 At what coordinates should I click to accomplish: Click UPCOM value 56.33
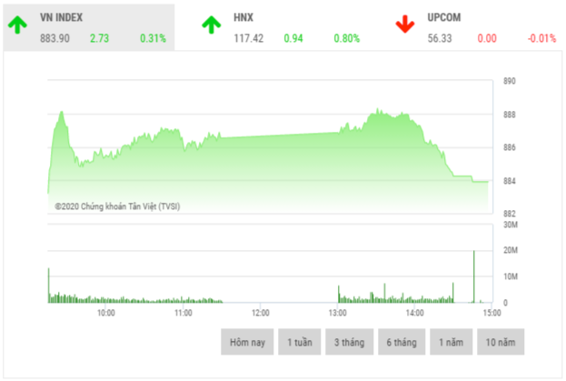440,38
